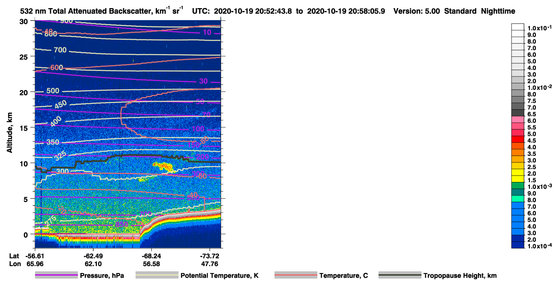
Task: Click the longitude value 56.58
Action: 151,264
